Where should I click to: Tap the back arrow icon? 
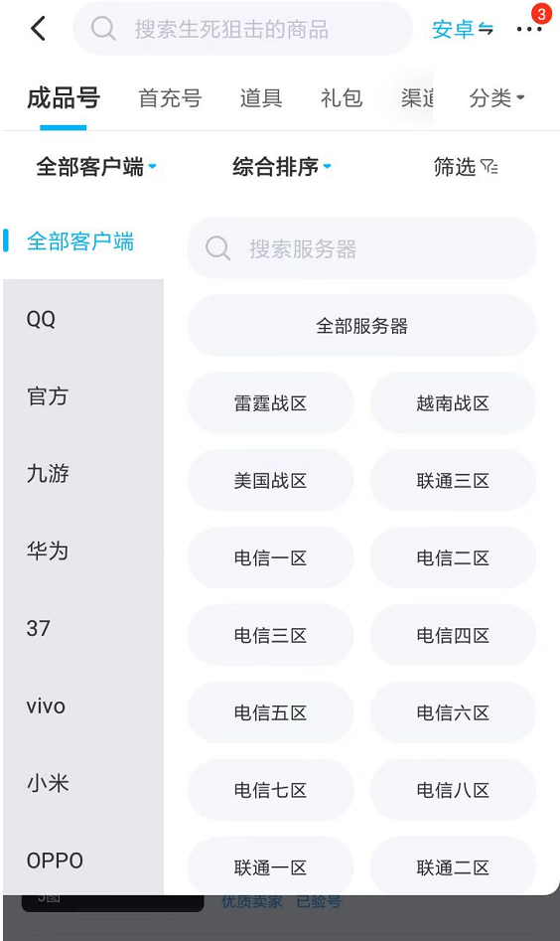click(x=39, y=28)
